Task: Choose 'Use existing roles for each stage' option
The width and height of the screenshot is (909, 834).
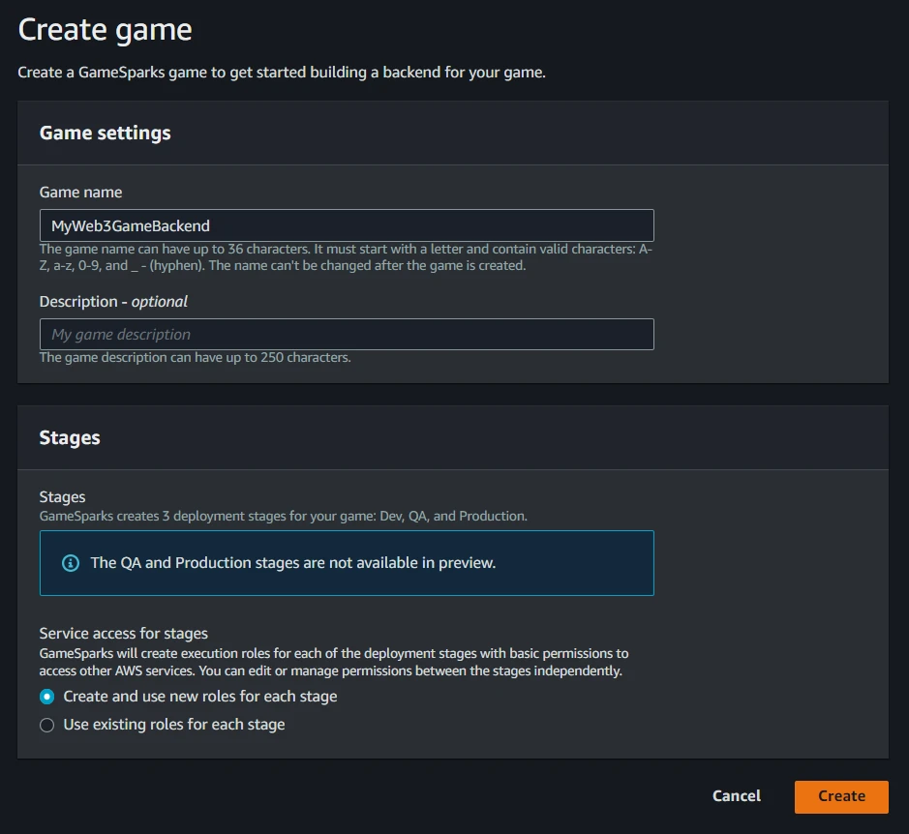Action: click(46, 725)
